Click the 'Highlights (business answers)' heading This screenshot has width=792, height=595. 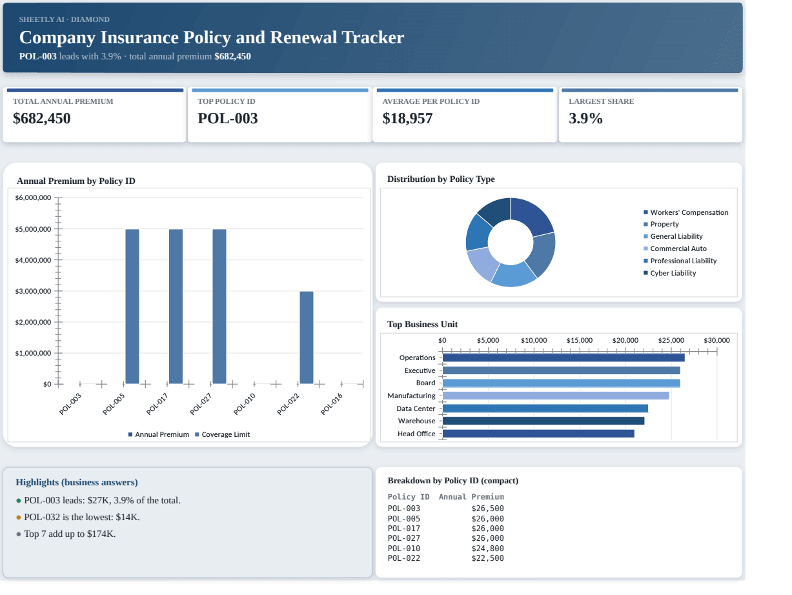(x=77, y=483)
